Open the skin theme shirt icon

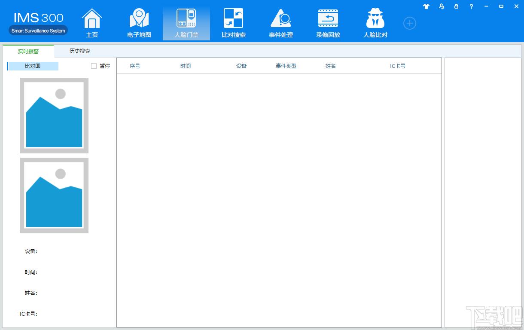[426, 6]
